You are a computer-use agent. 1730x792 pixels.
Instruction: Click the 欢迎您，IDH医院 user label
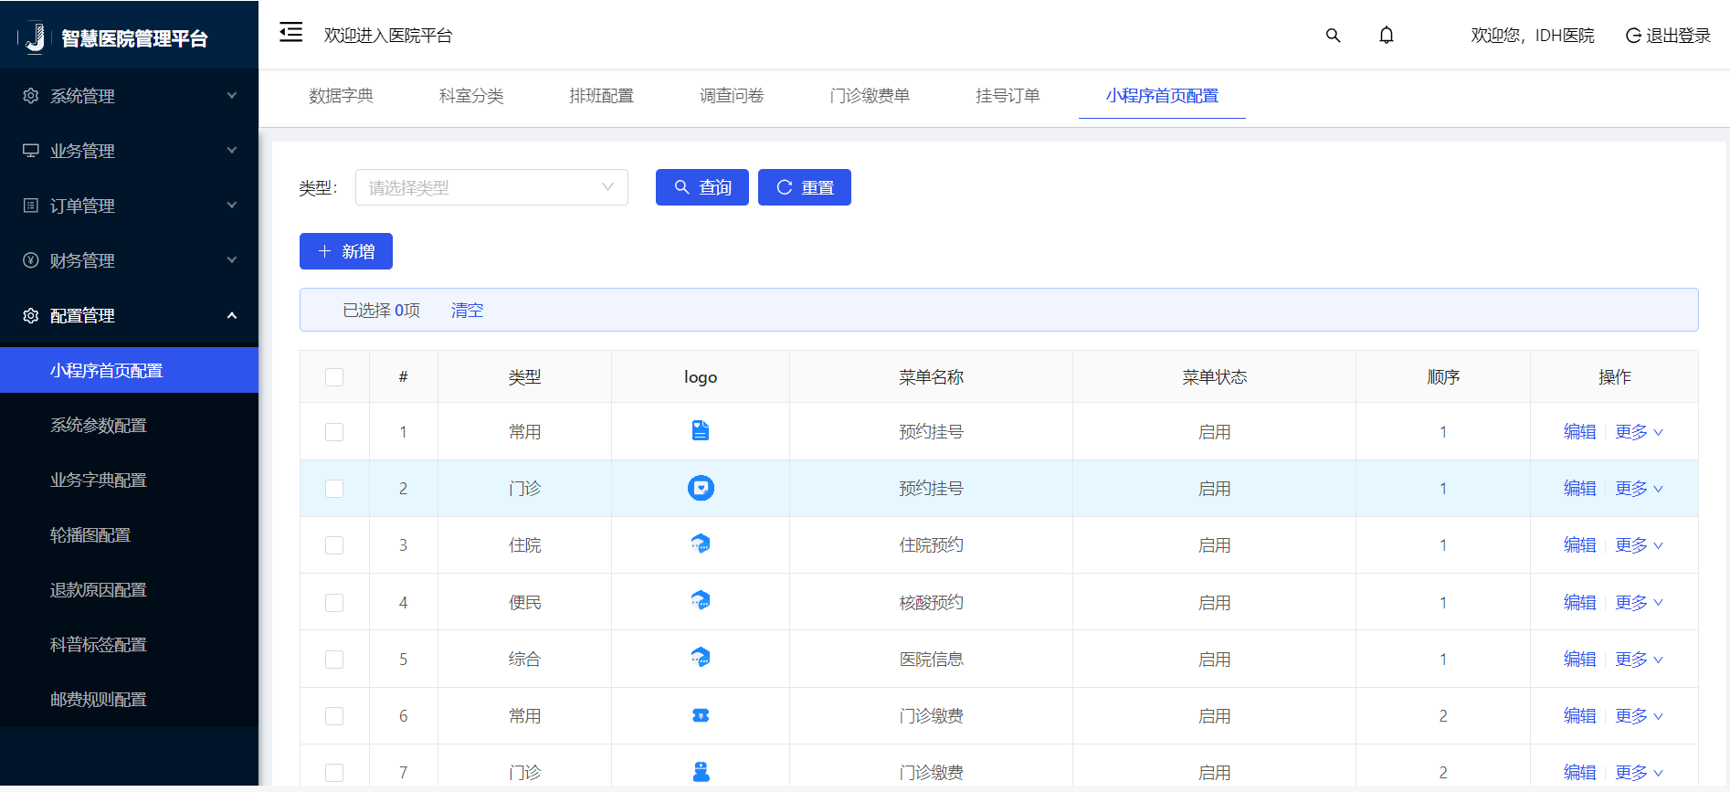1532,36
